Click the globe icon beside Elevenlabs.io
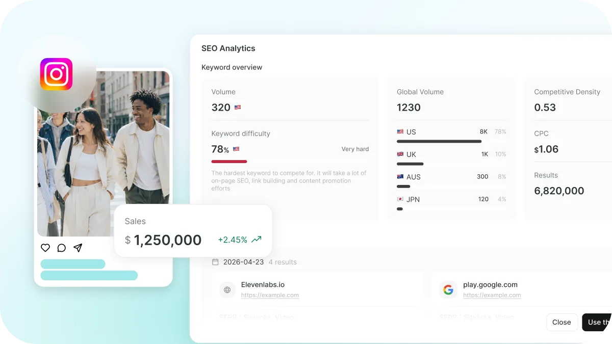This screenshot has height=344, width=612. point(227,290)
